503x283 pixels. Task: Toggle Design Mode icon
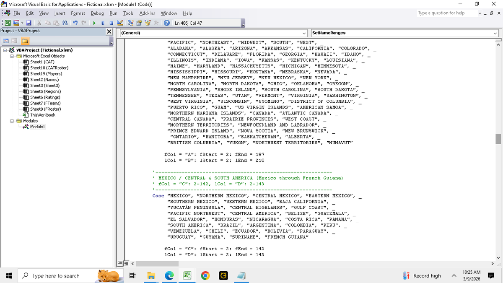pos(120,23)
